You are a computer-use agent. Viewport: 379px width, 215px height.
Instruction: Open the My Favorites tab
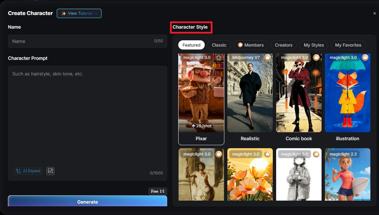click(x=348, y=45)
